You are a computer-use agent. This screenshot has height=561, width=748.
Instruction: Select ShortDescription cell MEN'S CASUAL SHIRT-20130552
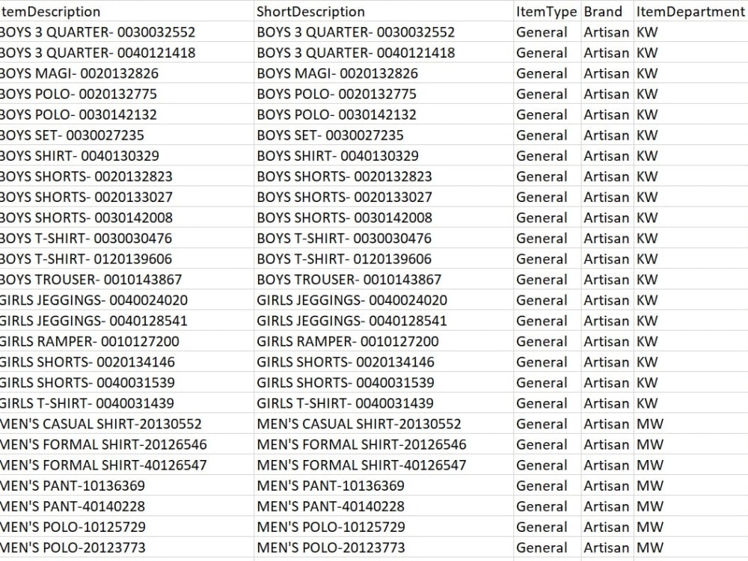pyautogui.click(x=384, y=423)
